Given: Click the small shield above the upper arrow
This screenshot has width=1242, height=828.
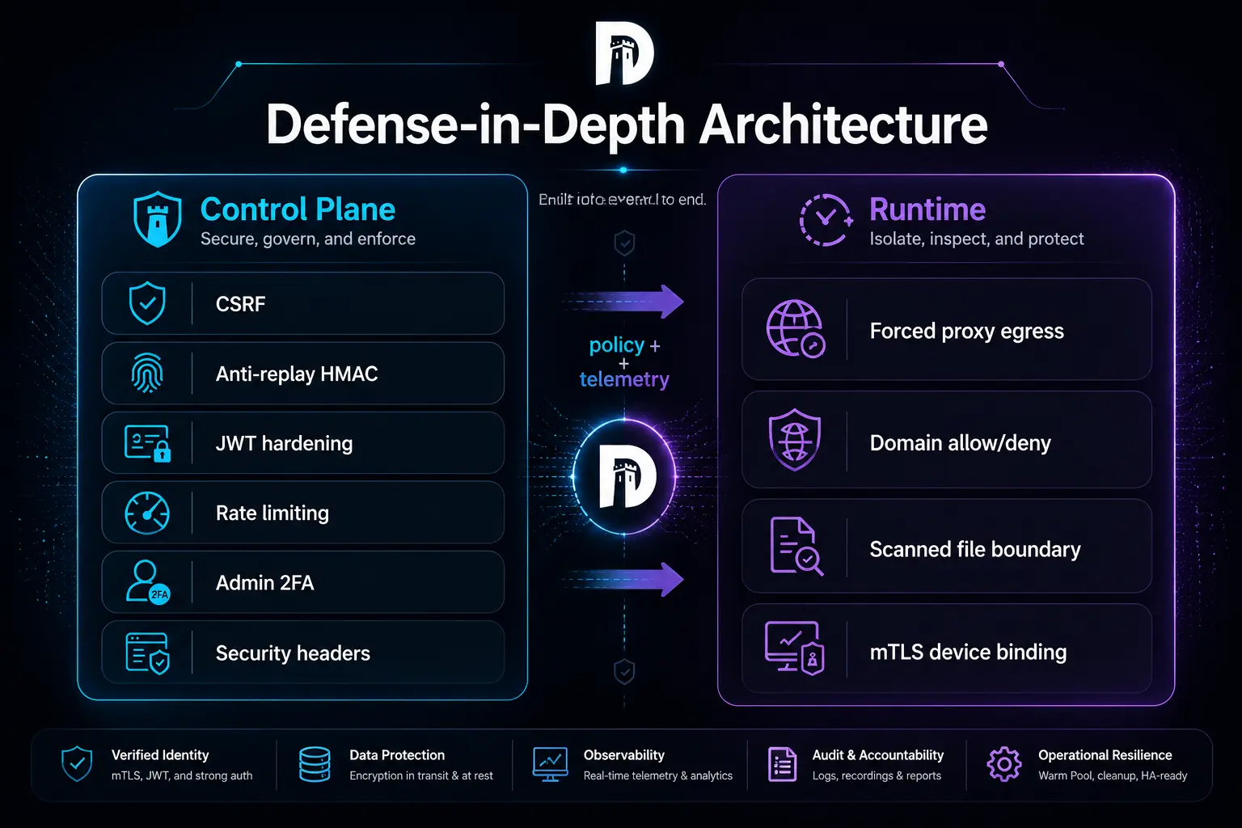Looking at the screenshot, I should [624, 243].
